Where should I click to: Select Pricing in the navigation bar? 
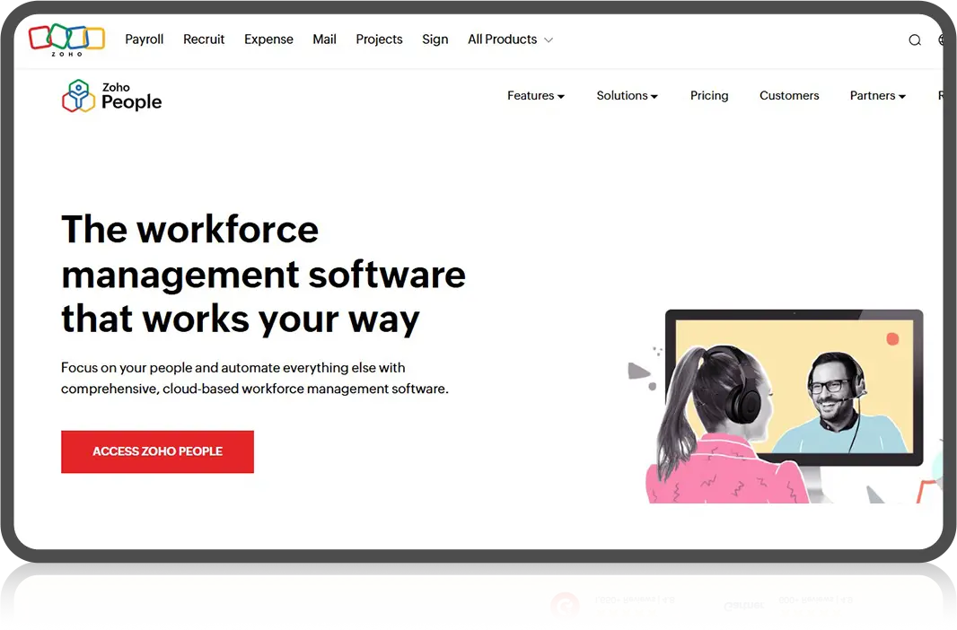(x=709, y=96)
